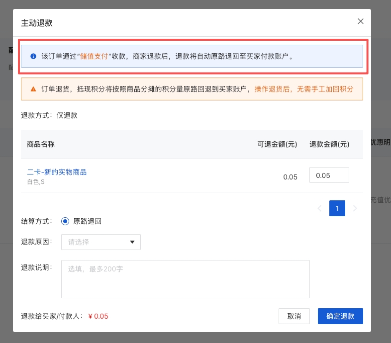Click the orange 储值支付 text
This screenshot has width=391, height=343.
click(94, 56)
